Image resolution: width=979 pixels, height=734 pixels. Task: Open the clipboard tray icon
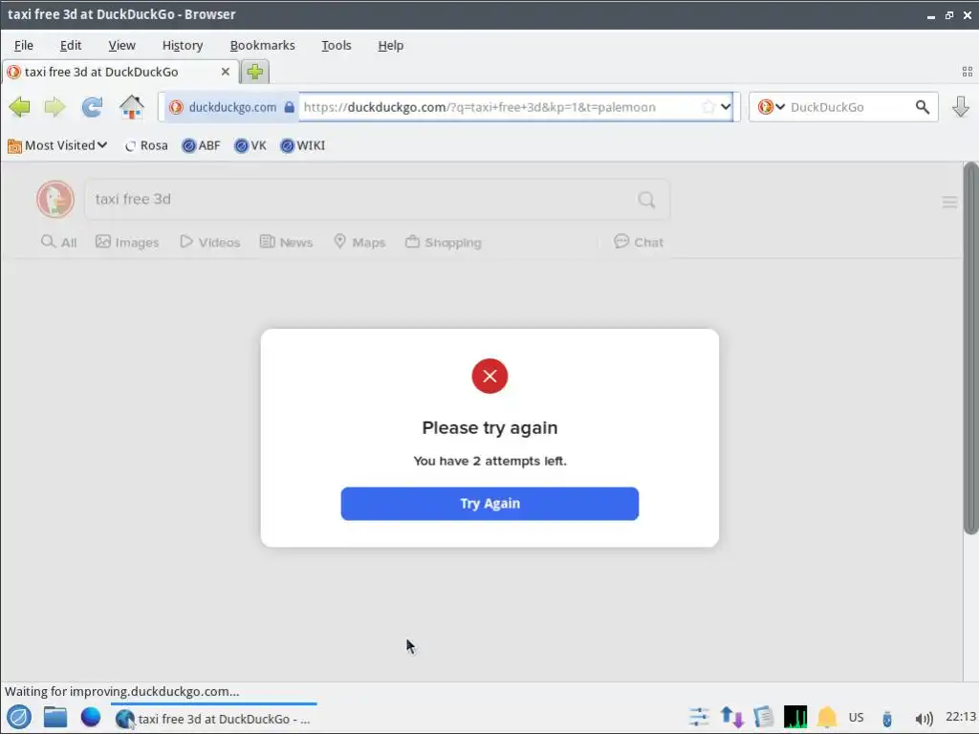(x=763, y=717)
